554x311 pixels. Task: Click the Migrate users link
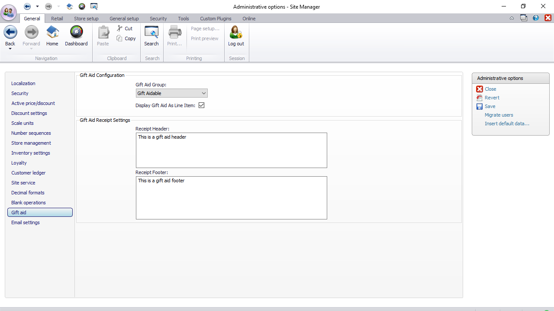[499, 115]
